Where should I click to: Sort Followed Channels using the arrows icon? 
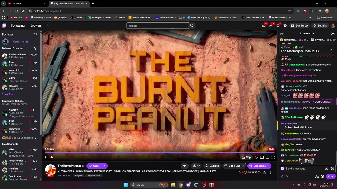point(35,48)
